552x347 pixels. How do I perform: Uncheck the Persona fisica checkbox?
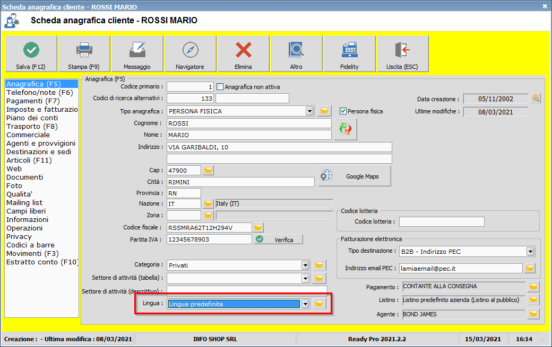coord(343,111)
